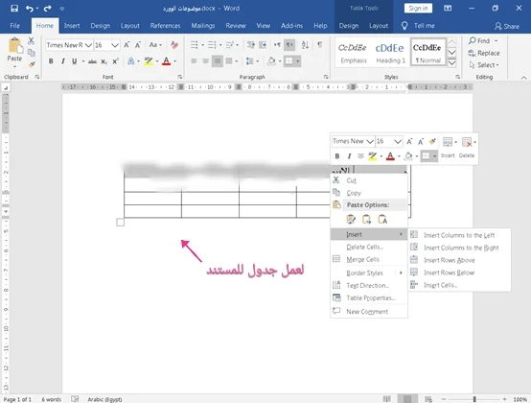Open Bullets list dropdown
Screen dimensions: 531x403
[203, 45]
